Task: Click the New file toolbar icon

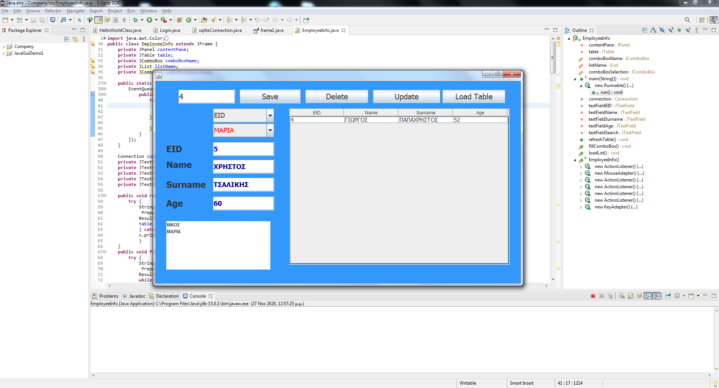Action: tap(5, 20)
